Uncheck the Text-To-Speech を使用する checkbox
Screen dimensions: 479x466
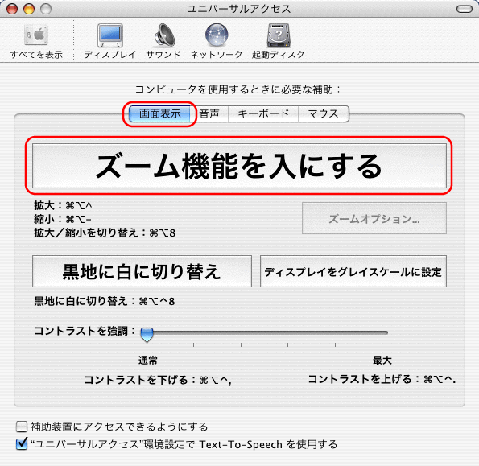click(22, 443)
